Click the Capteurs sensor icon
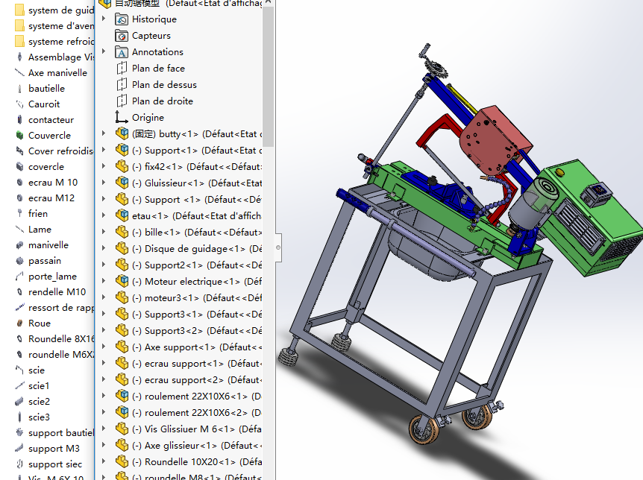 pyautogui.click(x=122, y=36)
